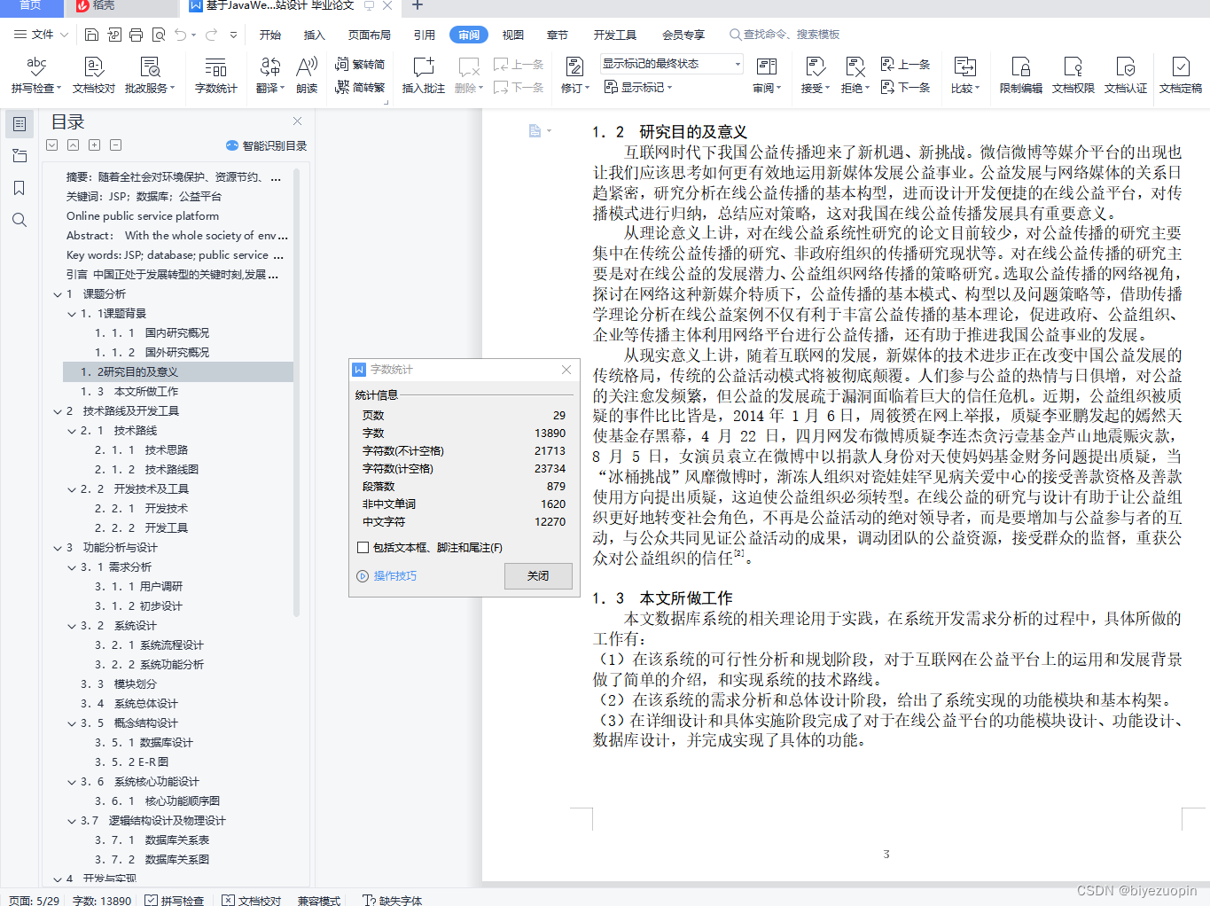Click 缺失字体 in the status bar
The image size is (1210, 906).
[x=393, y=900]
